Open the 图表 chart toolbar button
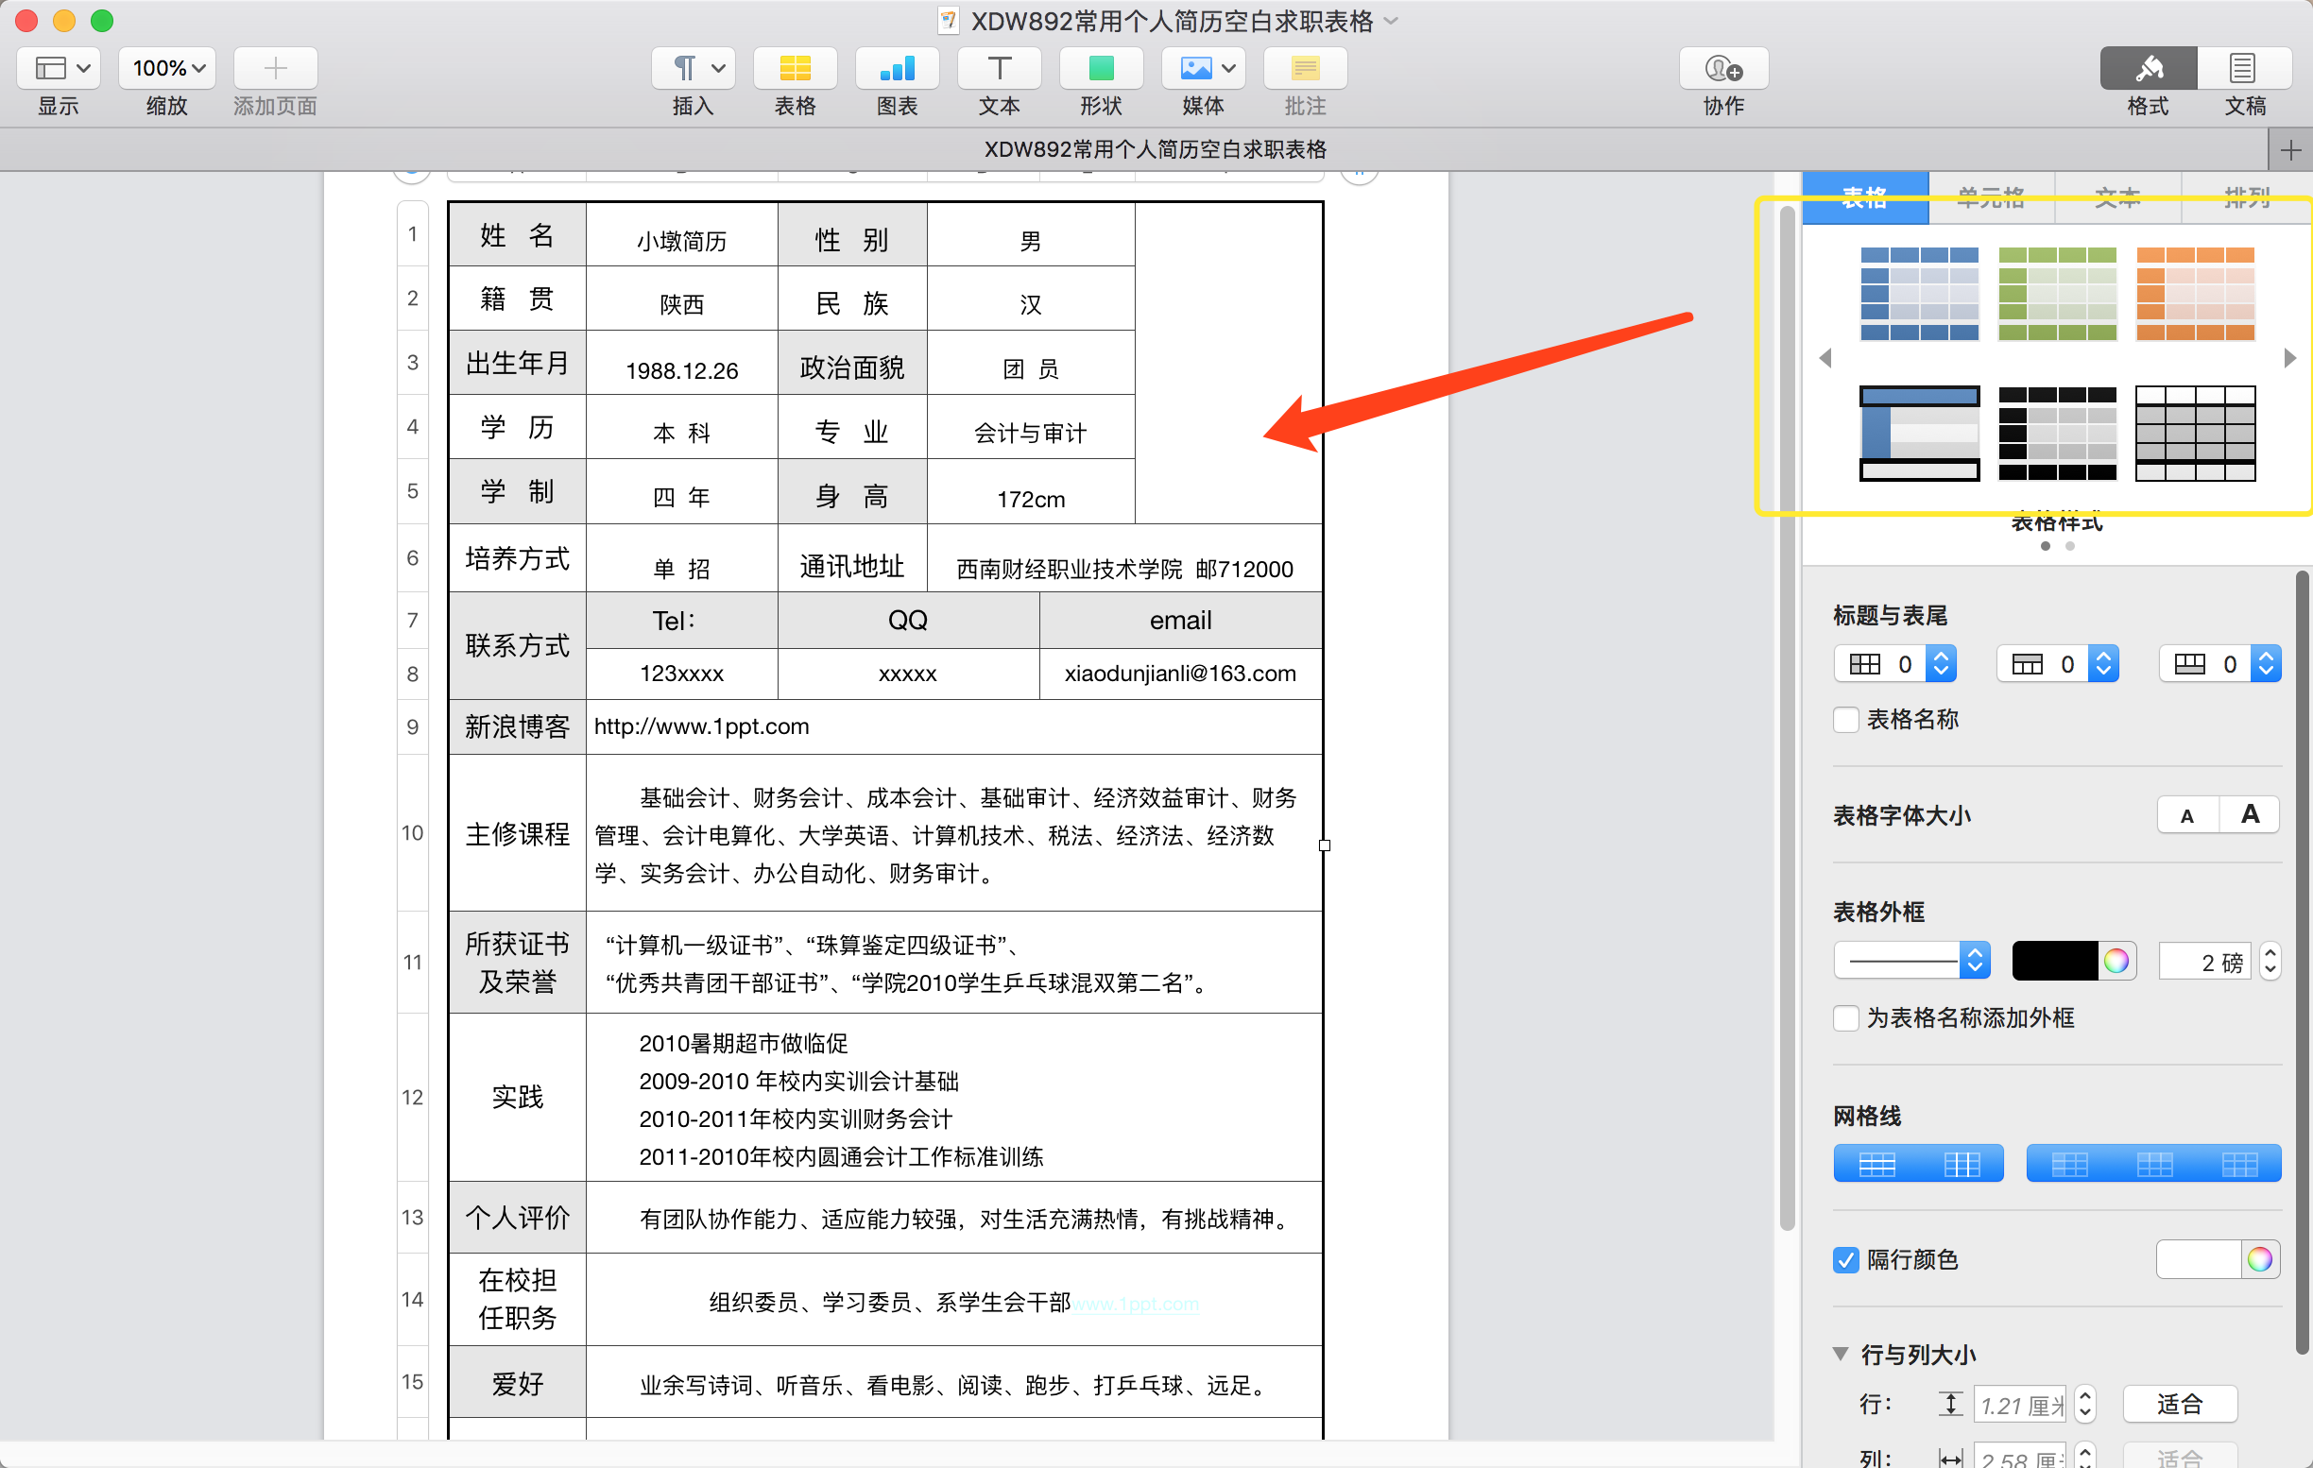This screenshot has width=2313, height=1468. click(x=898, y=68)
